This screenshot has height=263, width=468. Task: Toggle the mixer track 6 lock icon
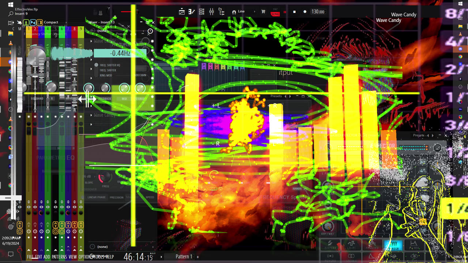click(62, 225)
